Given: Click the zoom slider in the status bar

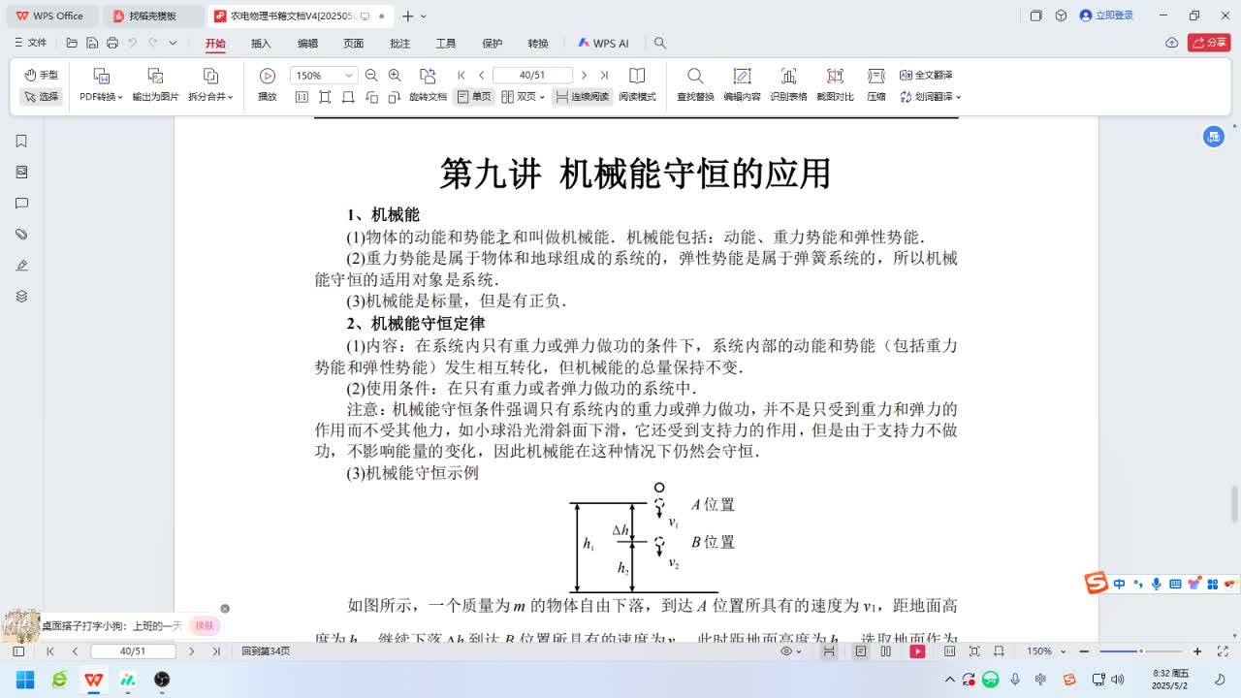Looking at the screenshot, I should click(1140, 651).
